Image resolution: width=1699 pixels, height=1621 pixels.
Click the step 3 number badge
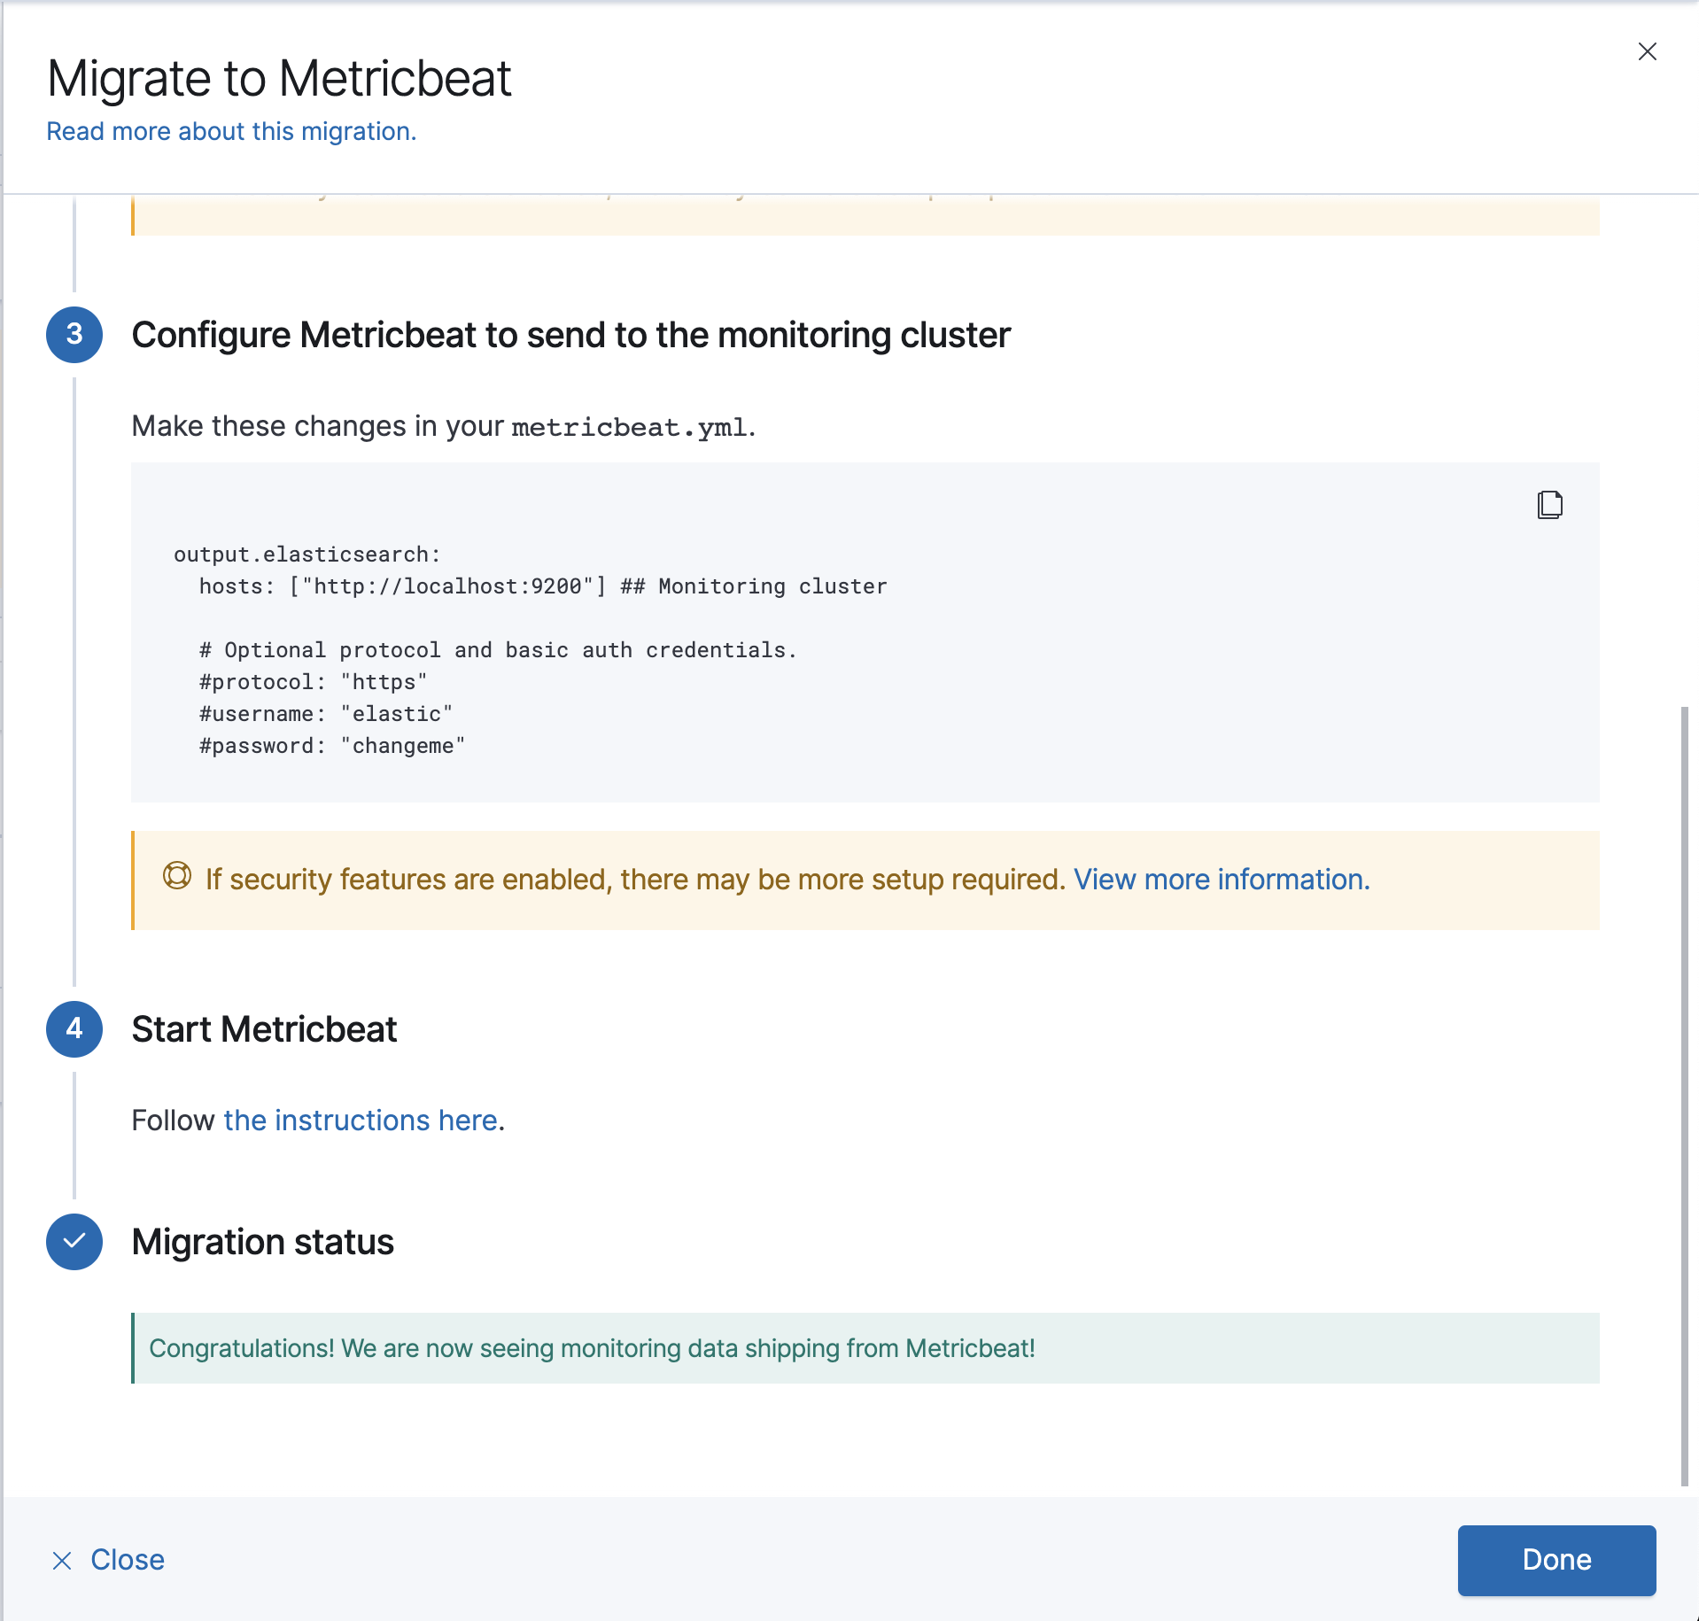pyautogui.click(x=74, y=335)
